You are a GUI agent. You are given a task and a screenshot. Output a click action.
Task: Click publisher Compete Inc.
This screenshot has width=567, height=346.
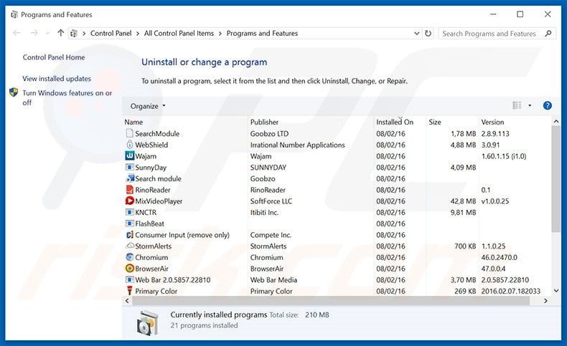point(271,235)
